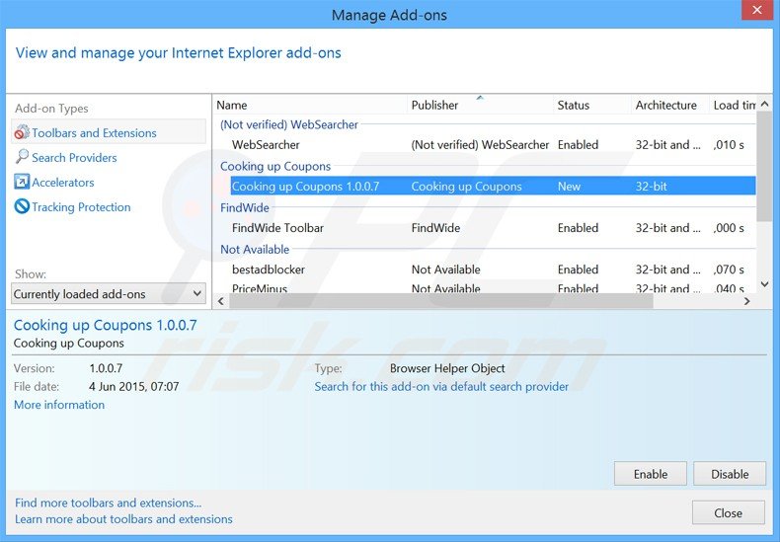Viewport: 780px width, 542px height.
Task: Click the Tracking Protection blocked icon
Action: [22, 206]
